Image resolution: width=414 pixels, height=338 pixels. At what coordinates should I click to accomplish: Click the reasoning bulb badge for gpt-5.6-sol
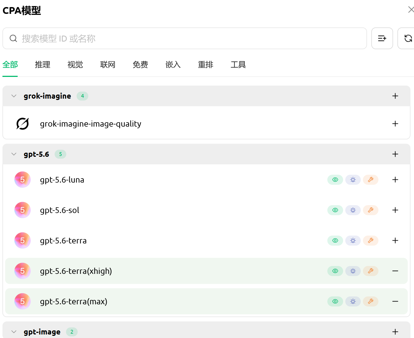click(x=353, y=210)
